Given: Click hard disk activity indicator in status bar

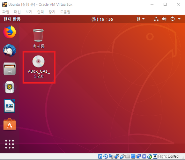Looking at the screenshot, I should pos(100,156).
